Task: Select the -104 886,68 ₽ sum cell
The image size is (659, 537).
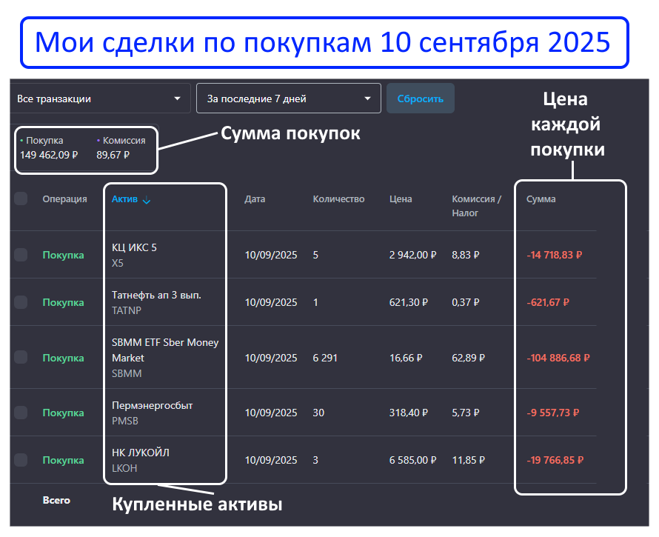Action: click(x=558, y=358)
